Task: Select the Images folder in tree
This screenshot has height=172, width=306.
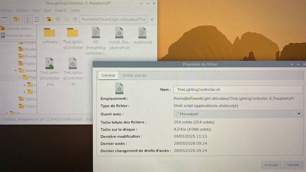Action: (x=27, y=42)
